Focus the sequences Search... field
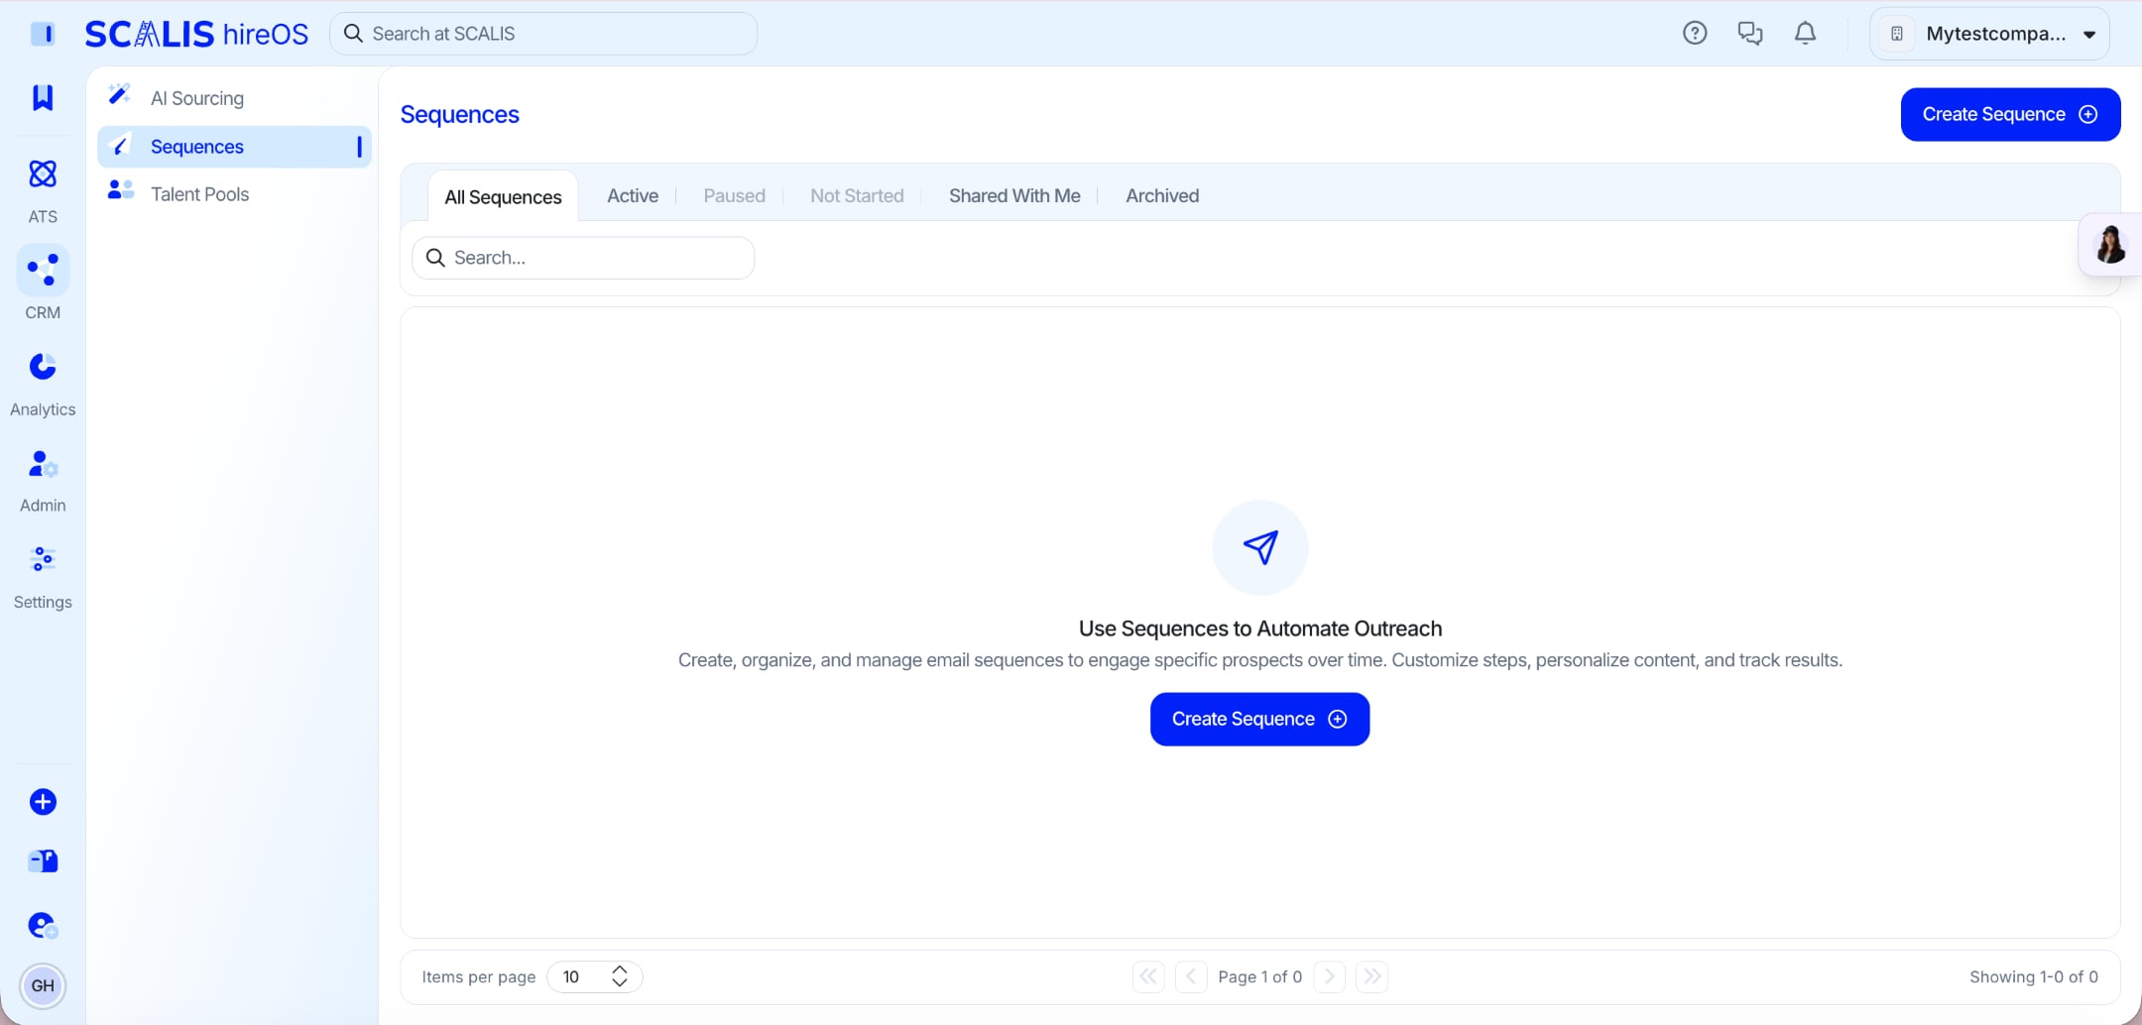The height and width of the screenshot is (1025, 2142). (583, 258)
